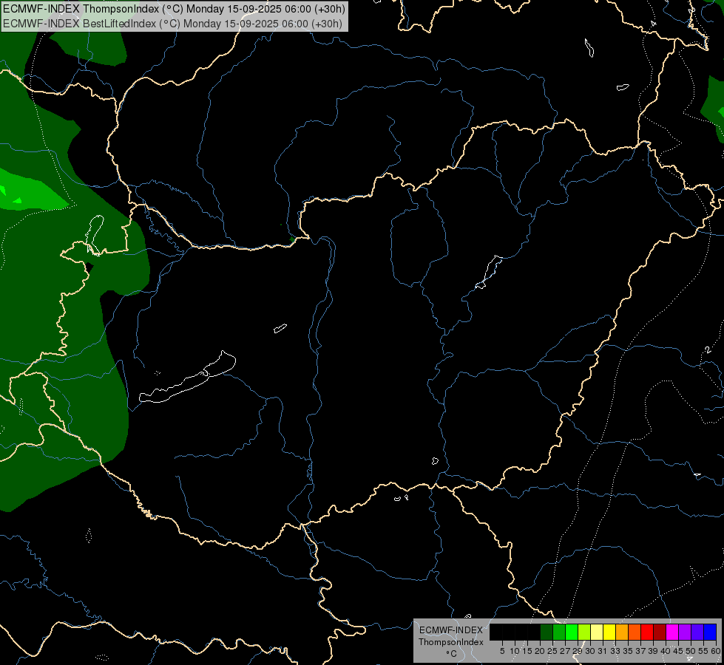Image resolution: width=724 pixels, height=665 pixels.
Task: Pick the orange 33–35 legend swatch
Action: coord(622,632)
